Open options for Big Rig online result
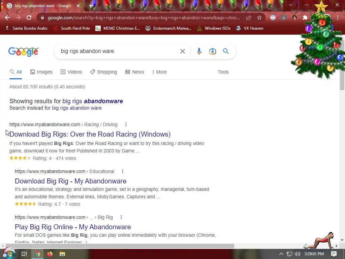The height and width of the screenshot is (259, 345). (x=121, y=217)
